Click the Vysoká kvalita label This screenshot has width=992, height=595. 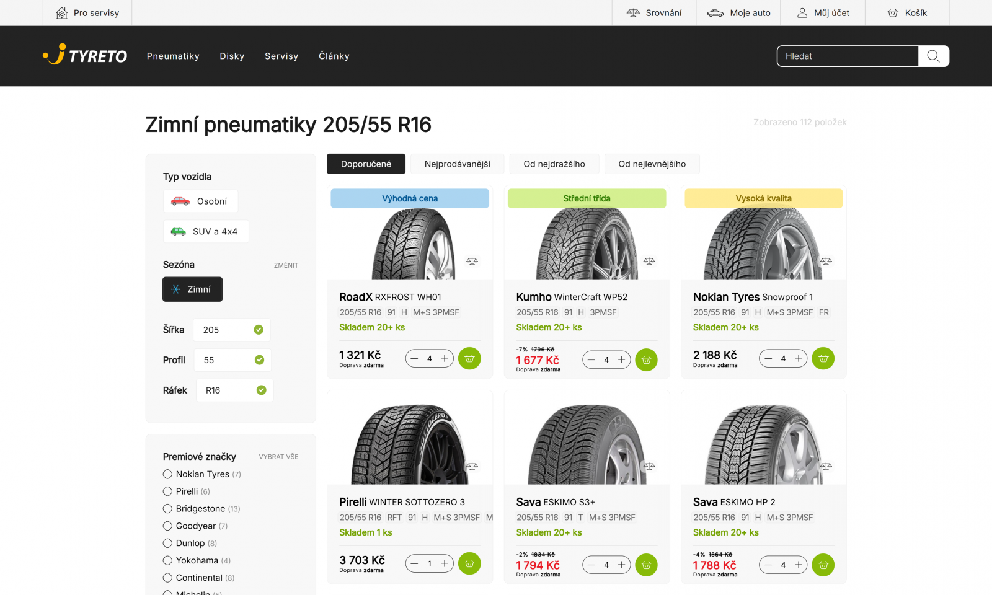(x=764, y=198)
